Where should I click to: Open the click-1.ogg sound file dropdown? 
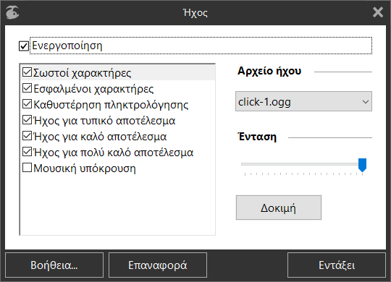coord(303,101)
